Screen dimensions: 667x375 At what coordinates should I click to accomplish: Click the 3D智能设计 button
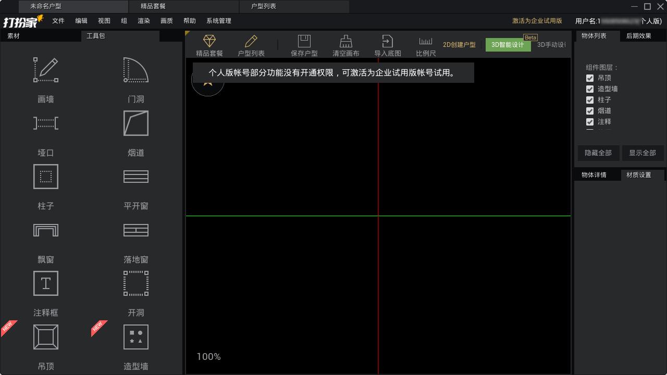(x=508, y=45)
